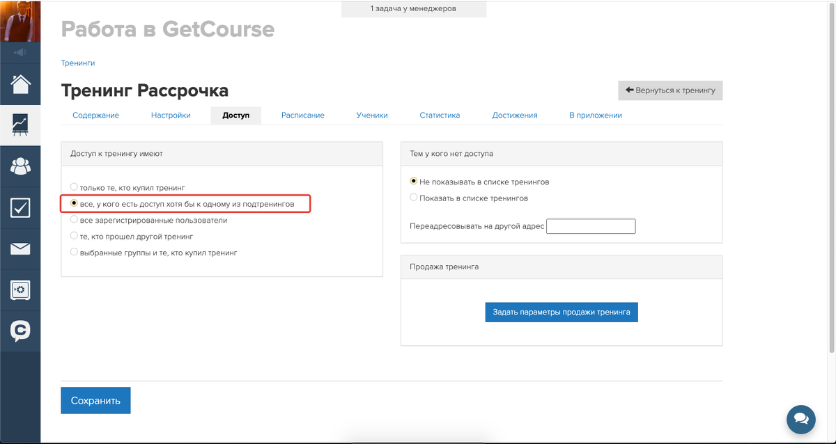
Task: Open the home icon in sidebar
Action: pyautogui.click(x=20, y=84)
